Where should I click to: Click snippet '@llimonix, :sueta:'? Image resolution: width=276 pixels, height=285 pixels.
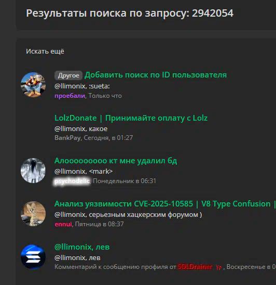coord(82,86)
